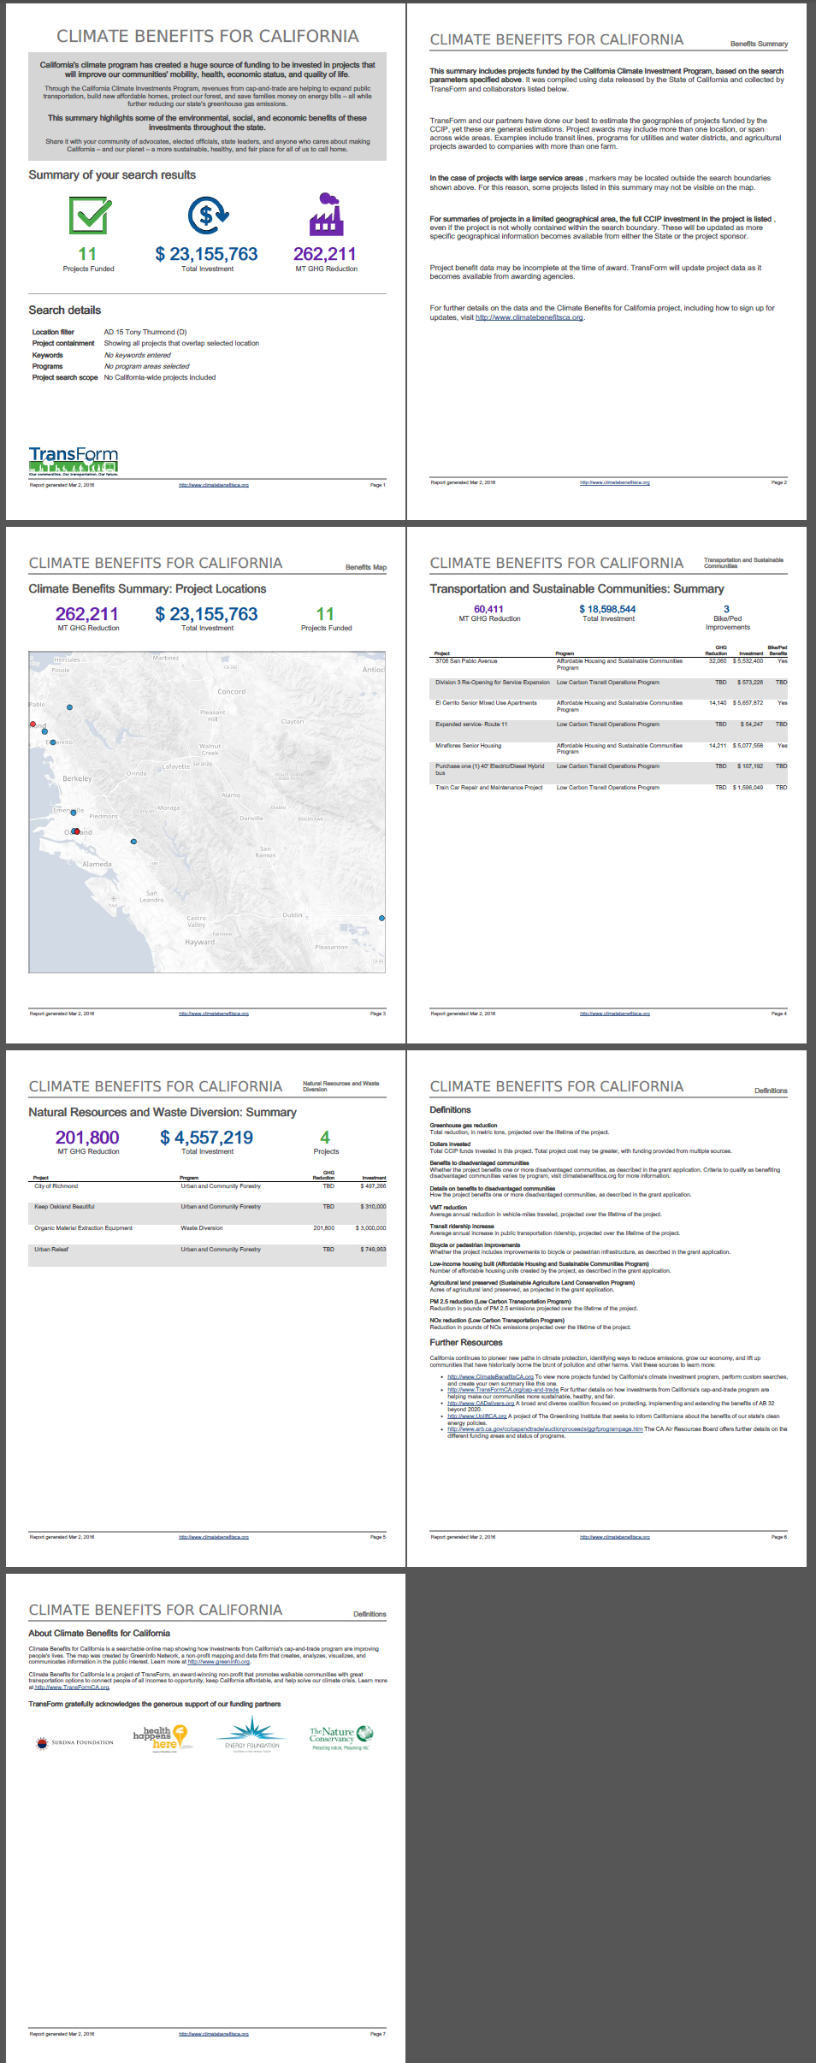Screen dimensions: 816x2063
Task: Click the Benefits Map project locations map
Action: (207, 813)
